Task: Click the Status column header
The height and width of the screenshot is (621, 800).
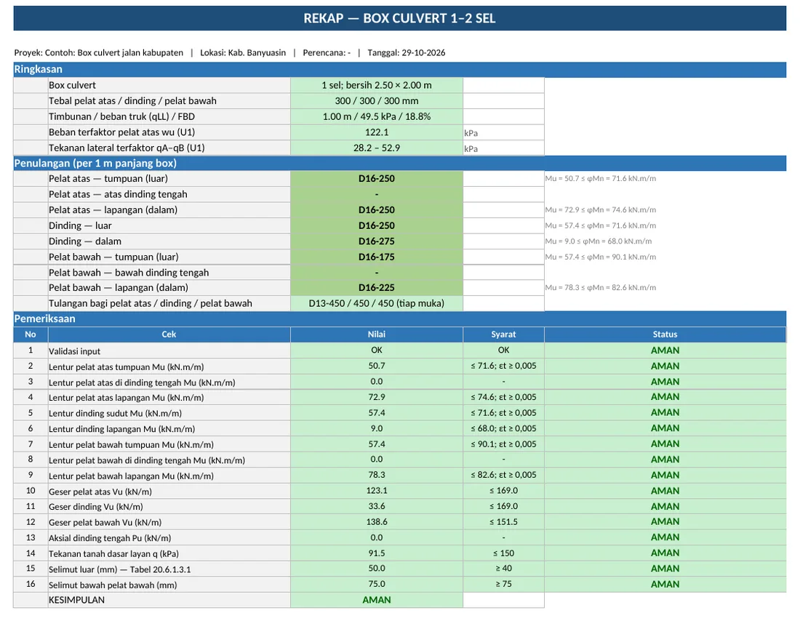Action: [x=665, y=334]
